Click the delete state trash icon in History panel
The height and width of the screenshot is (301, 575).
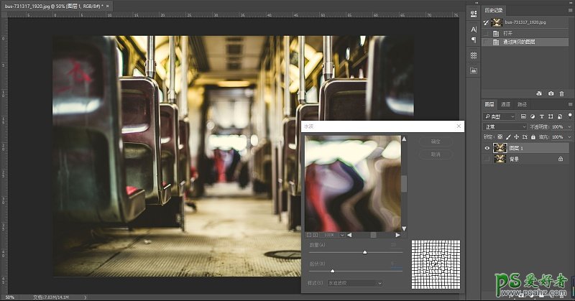point(563,93)
